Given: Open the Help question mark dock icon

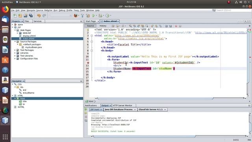Looking at the screenshot, I should pos(5,70).
